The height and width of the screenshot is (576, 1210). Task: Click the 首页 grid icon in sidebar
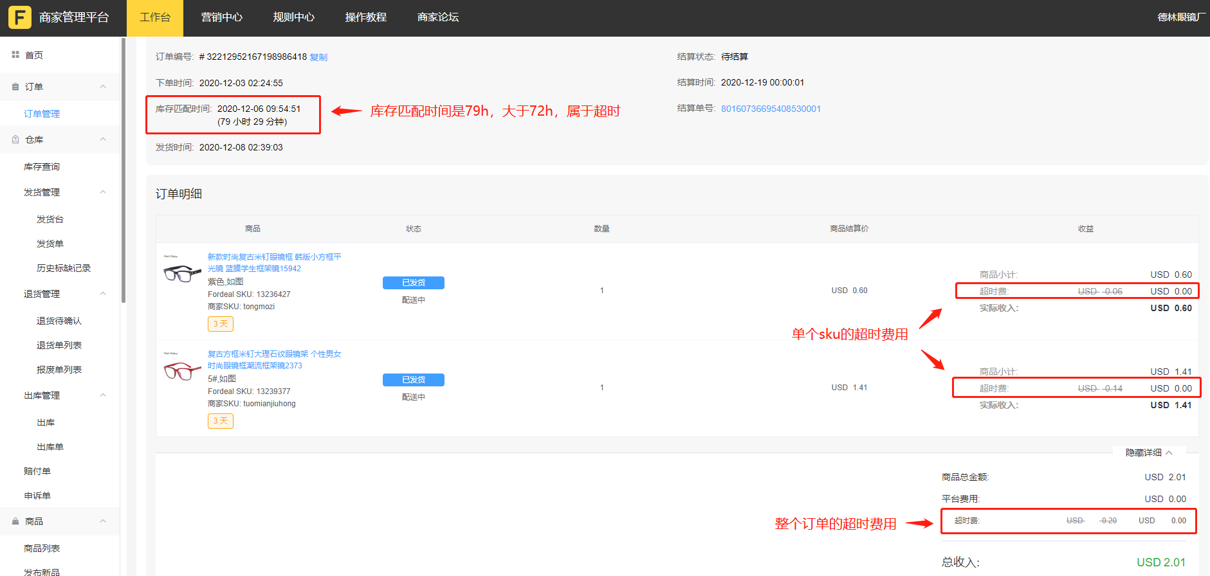(15, 55)
